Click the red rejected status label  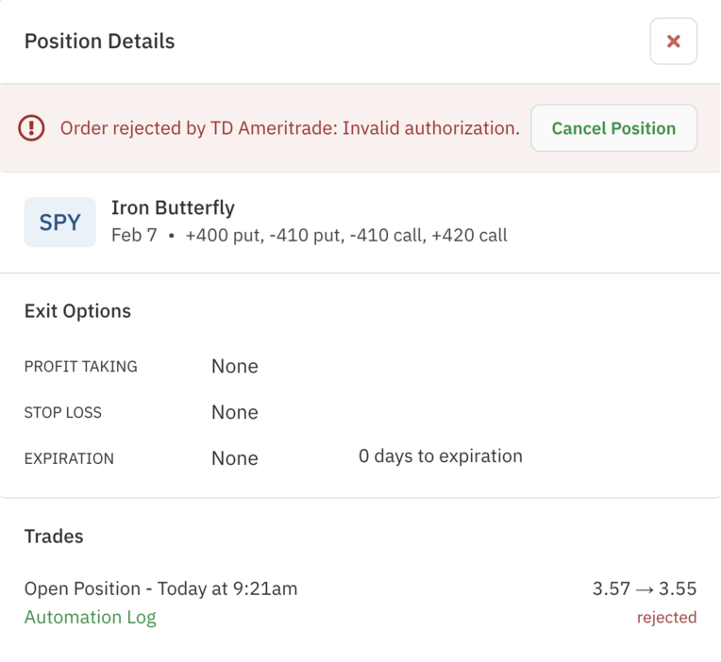pyautogui.click(x=666, y=618)
